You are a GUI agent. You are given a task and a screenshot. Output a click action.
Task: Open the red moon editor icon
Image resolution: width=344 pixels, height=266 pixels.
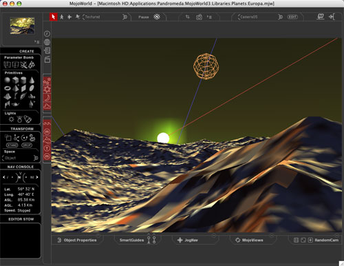click(47, 98)
